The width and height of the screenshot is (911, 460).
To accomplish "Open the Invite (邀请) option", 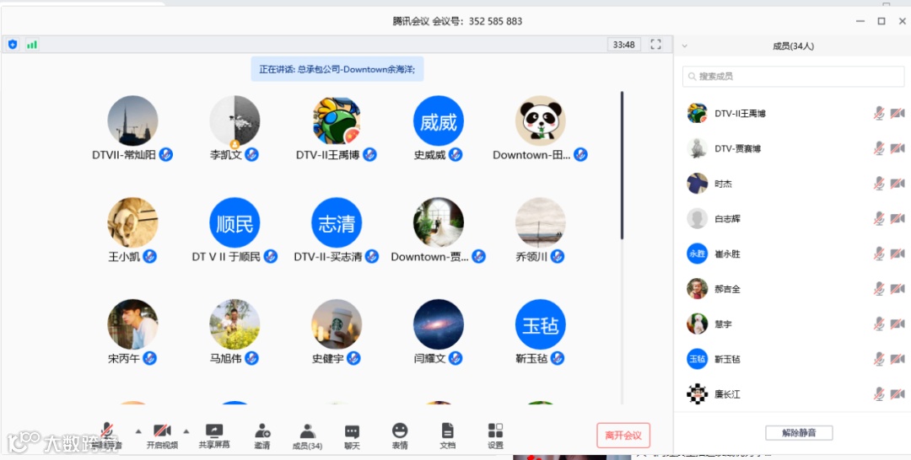I will pos(262,436).
